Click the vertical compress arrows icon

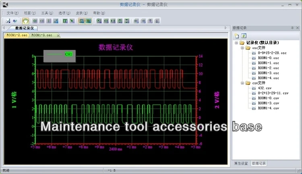click(x=127, y=21)
